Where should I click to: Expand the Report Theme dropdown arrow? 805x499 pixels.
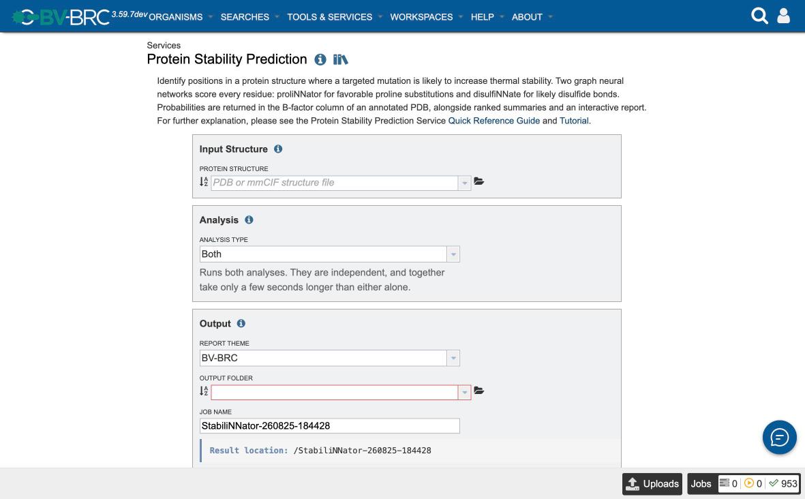coord(453,358)
